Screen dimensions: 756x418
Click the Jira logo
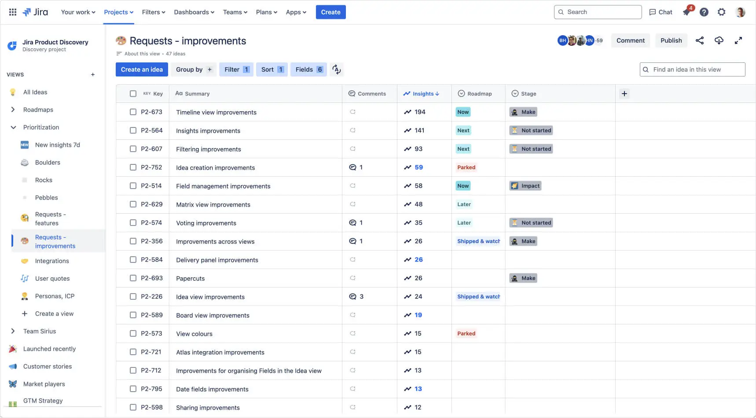click(x=35, y=12)
